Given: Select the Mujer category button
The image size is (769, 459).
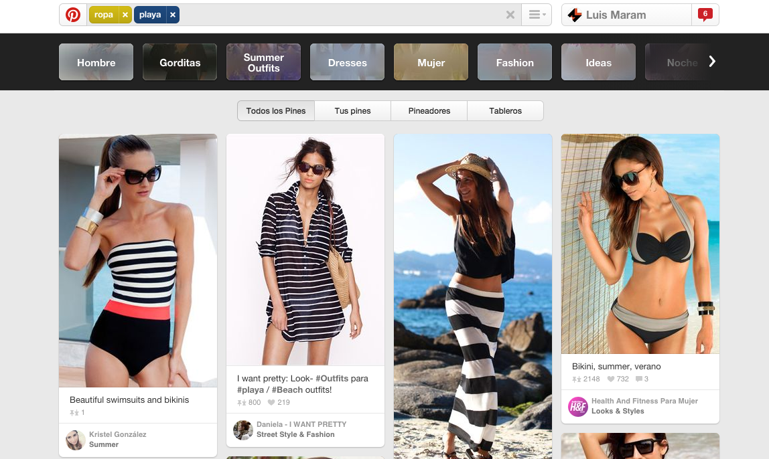Looking at the screenshot, I should click(431, 62).
